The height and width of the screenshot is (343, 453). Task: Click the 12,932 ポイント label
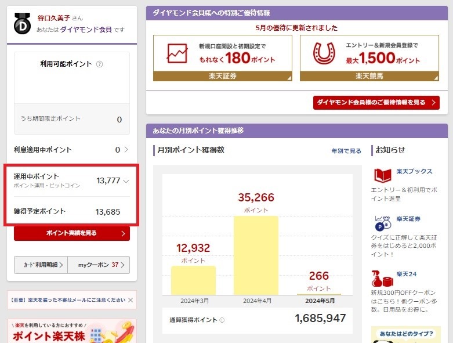(x=193, y=252)
